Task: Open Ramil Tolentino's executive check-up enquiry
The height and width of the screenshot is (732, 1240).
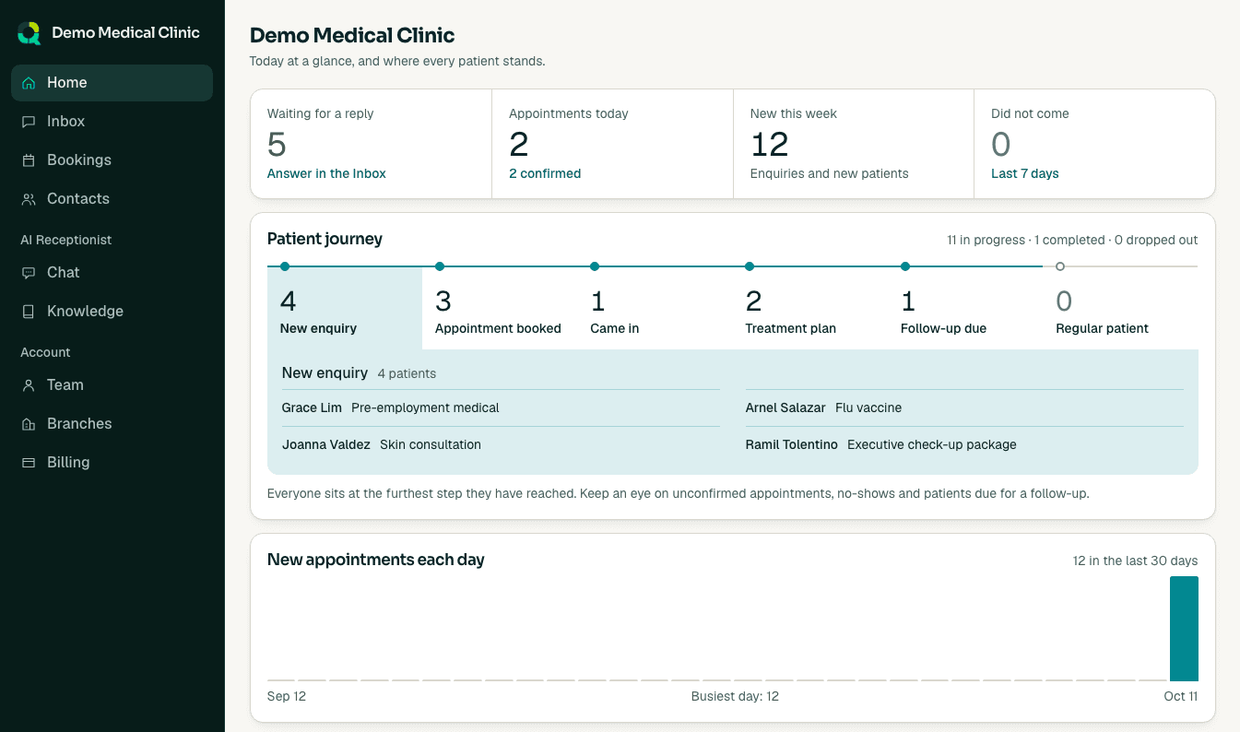Action: [x=964, y=444]
